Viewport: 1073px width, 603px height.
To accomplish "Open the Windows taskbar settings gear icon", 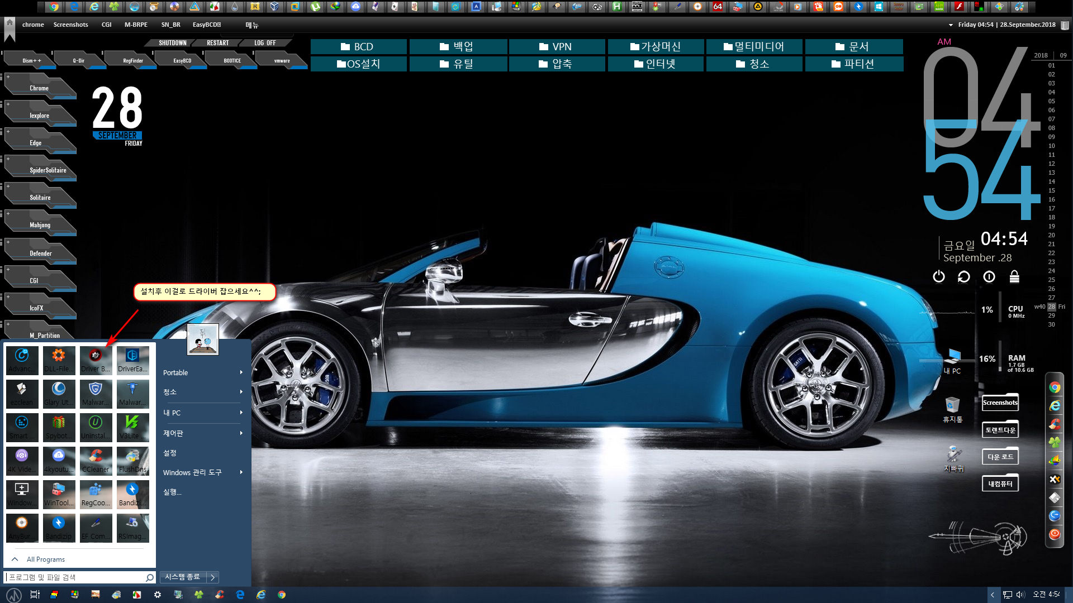I will tap(158, 595).
